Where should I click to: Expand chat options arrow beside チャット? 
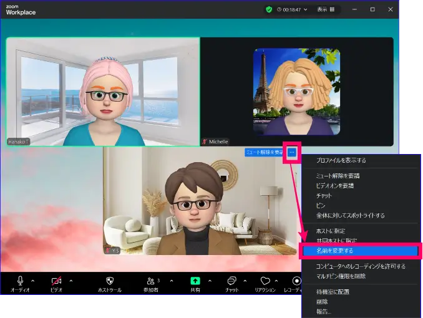245,281
